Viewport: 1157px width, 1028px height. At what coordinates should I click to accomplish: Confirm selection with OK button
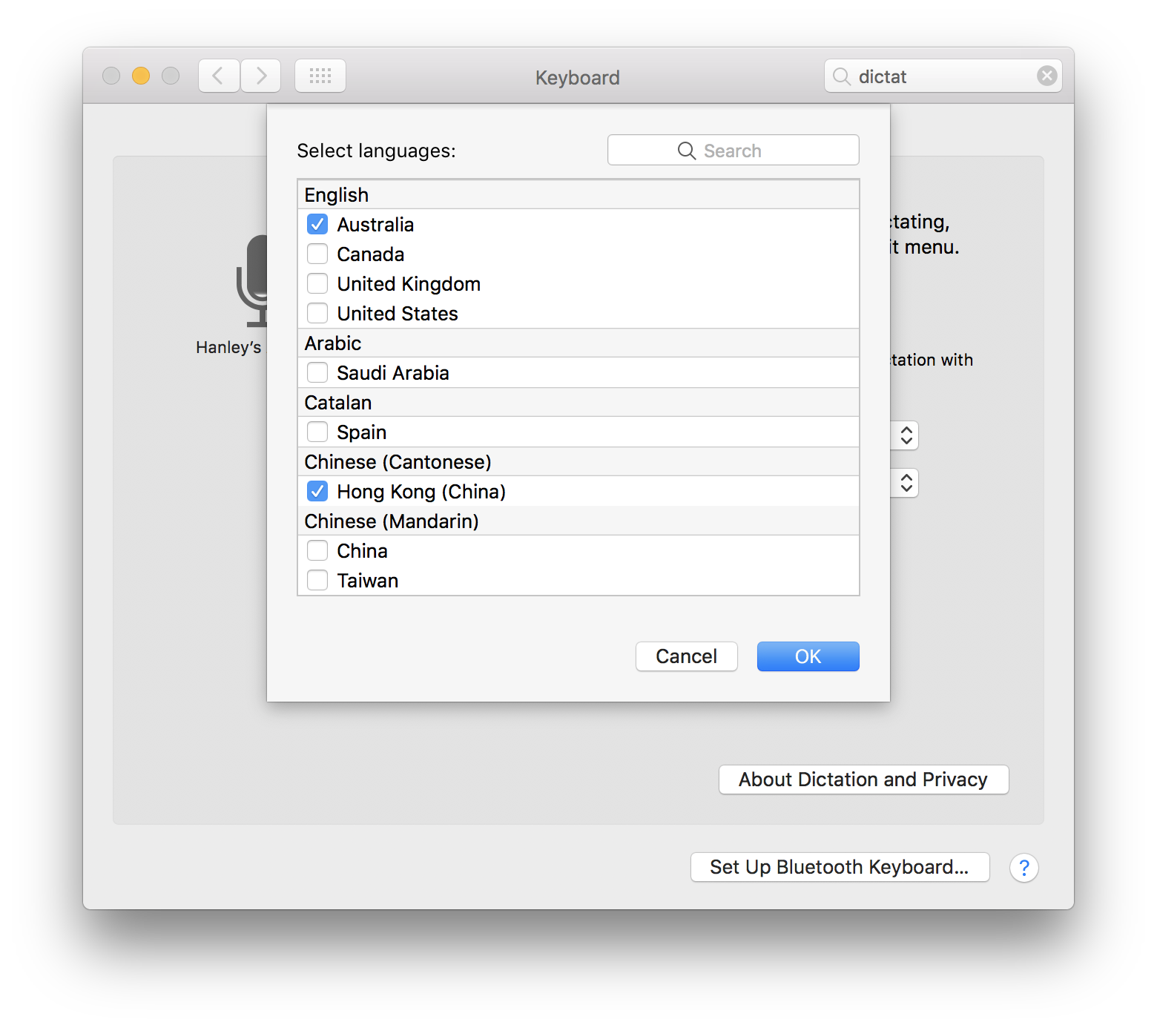coord(808,656)
